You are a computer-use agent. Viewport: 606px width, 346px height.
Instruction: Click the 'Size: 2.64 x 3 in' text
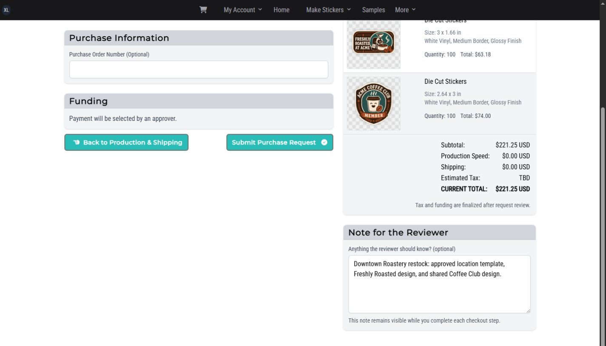pyautogui.click(x=443, y=94)
